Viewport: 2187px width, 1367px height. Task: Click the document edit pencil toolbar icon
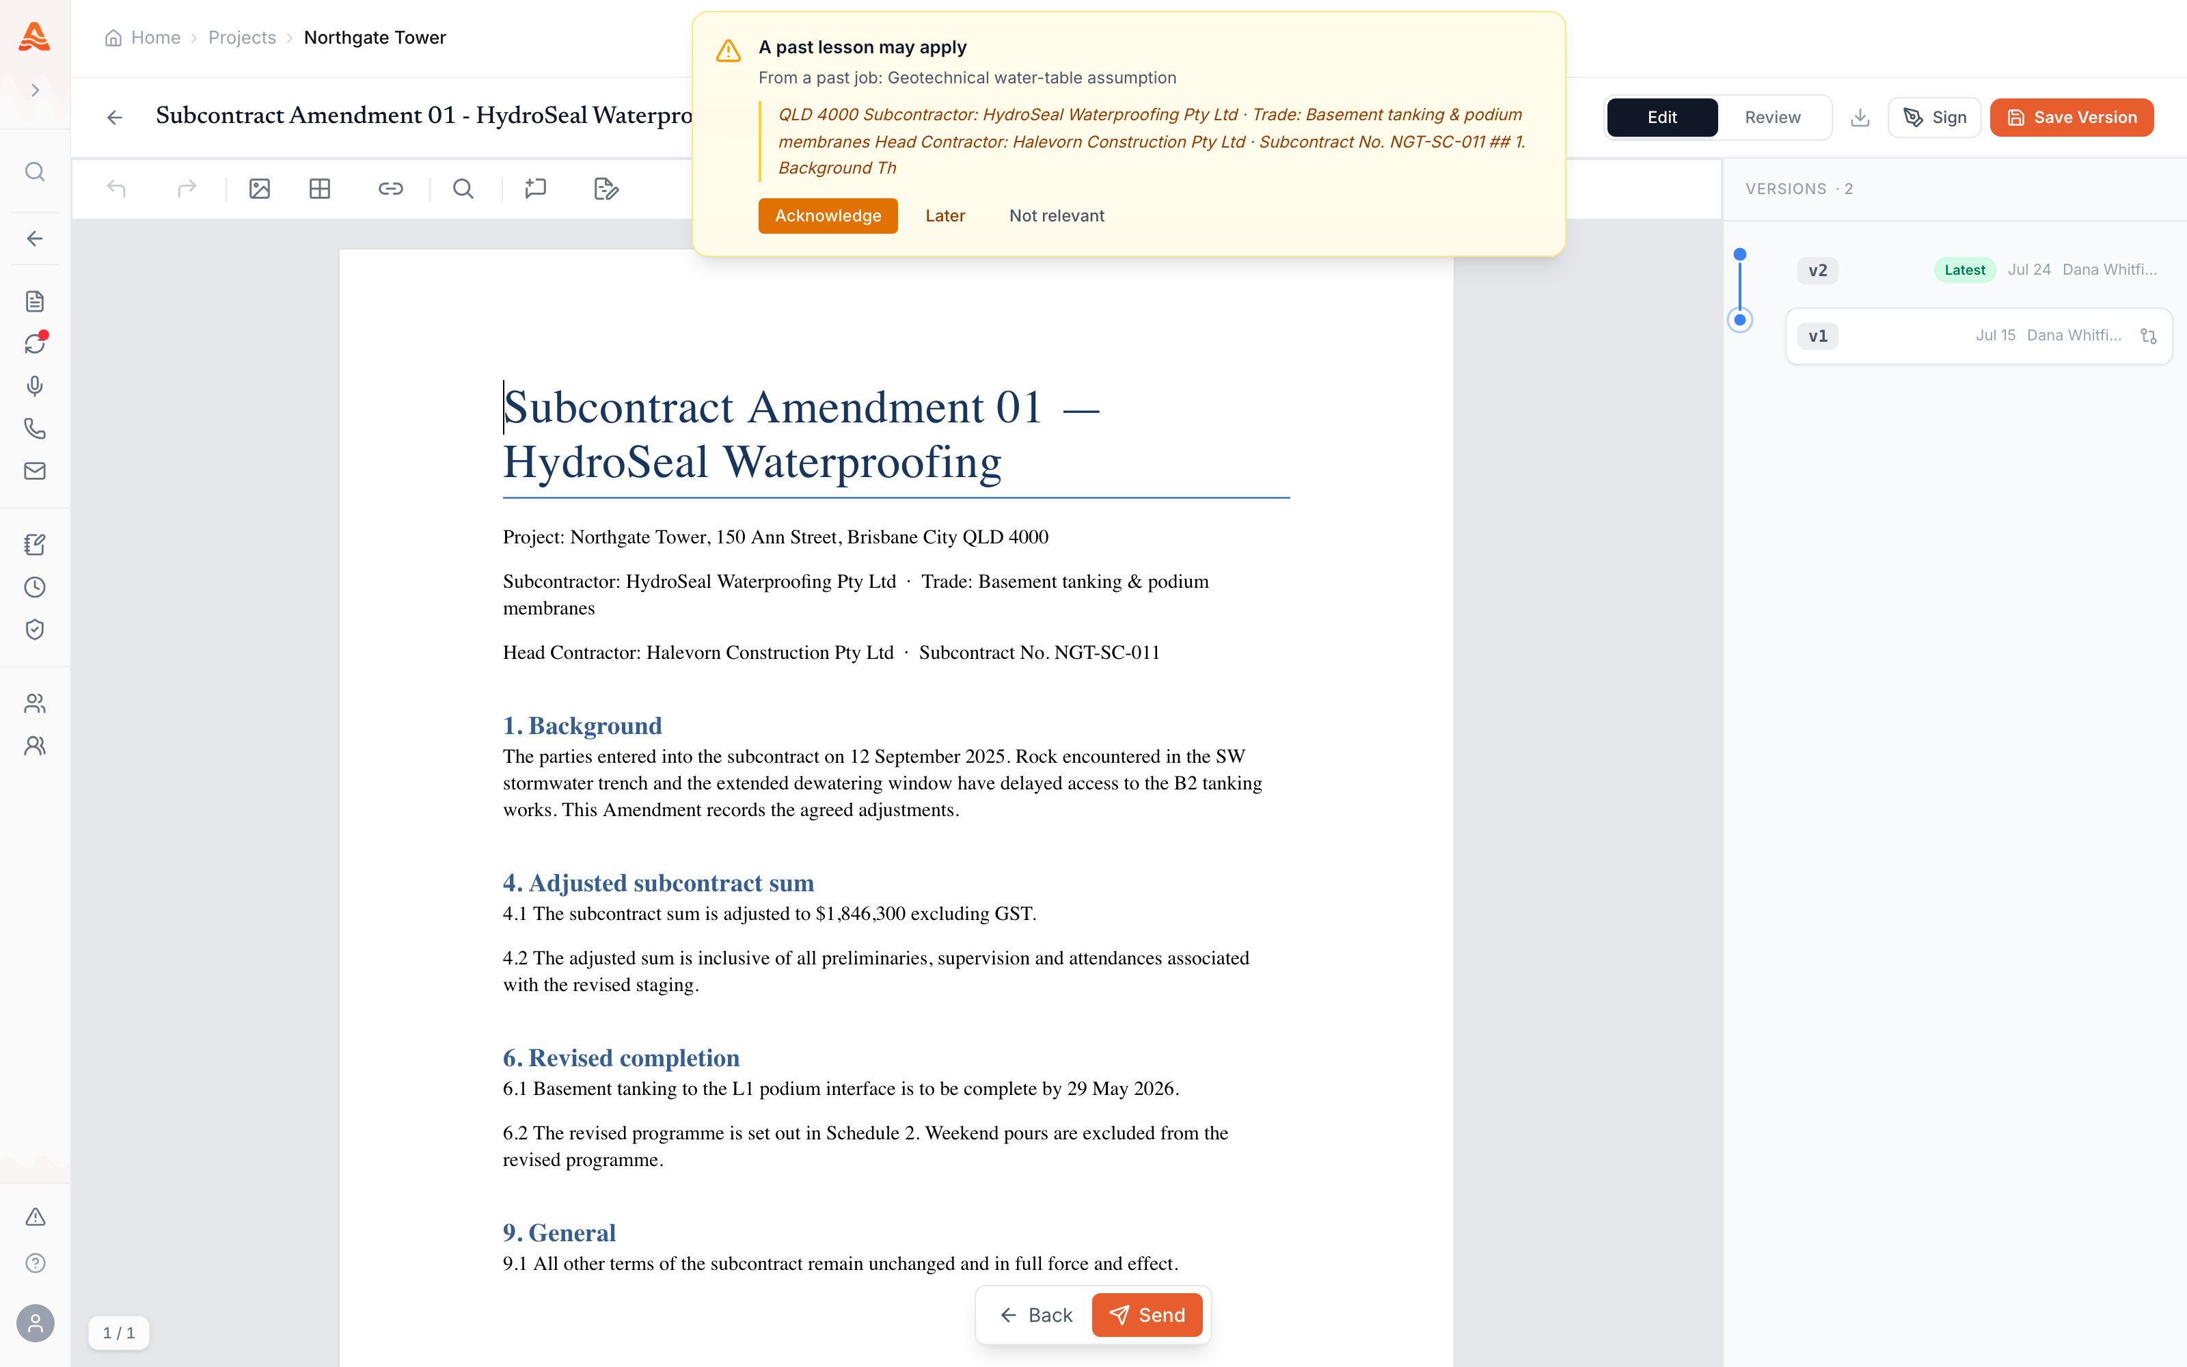click(606, 189)
